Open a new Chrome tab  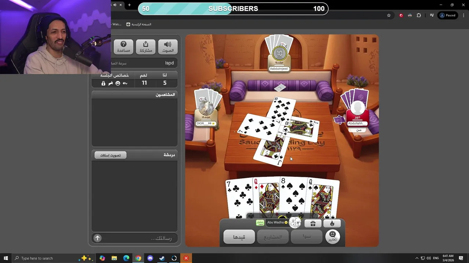(129, 5)
